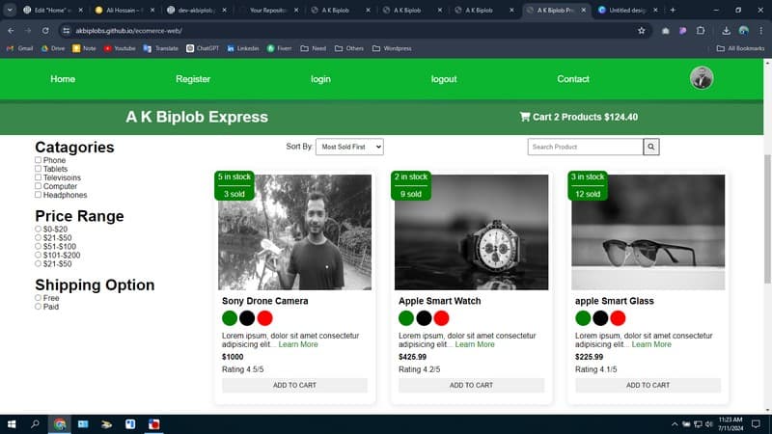
Task: Click the Chrome icon in the taskbar
Action: [60, 424]
